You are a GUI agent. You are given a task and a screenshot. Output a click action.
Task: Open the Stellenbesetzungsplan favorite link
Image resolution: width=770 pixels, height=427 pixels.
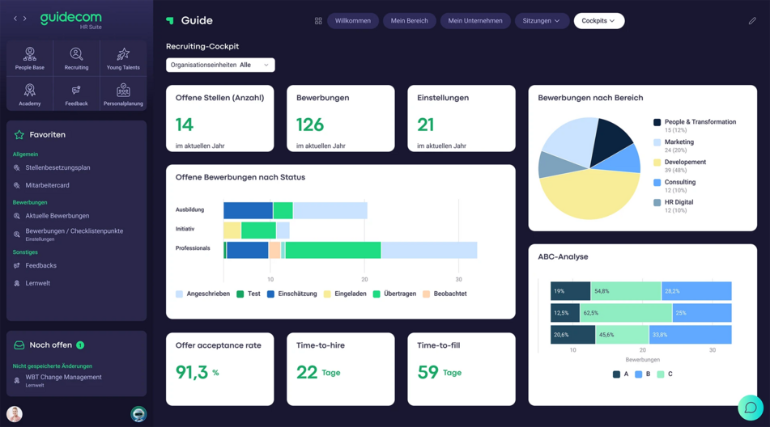[x=57, y=168]
